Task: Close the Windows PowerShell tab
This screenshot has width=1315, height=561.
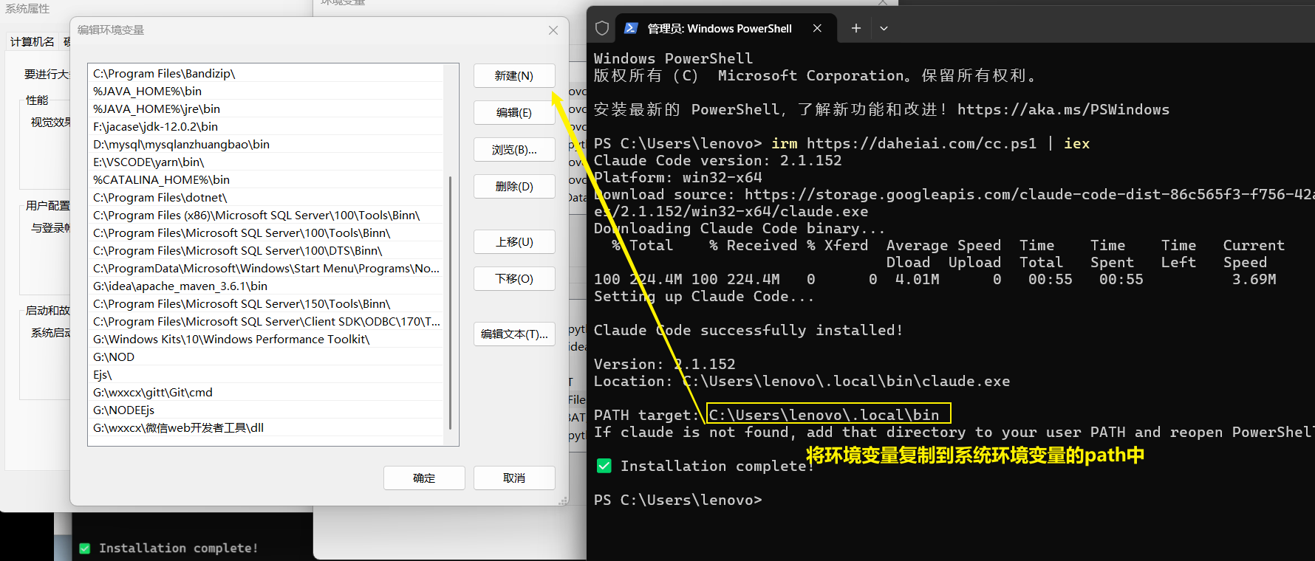Action: [x=817, y=28]
